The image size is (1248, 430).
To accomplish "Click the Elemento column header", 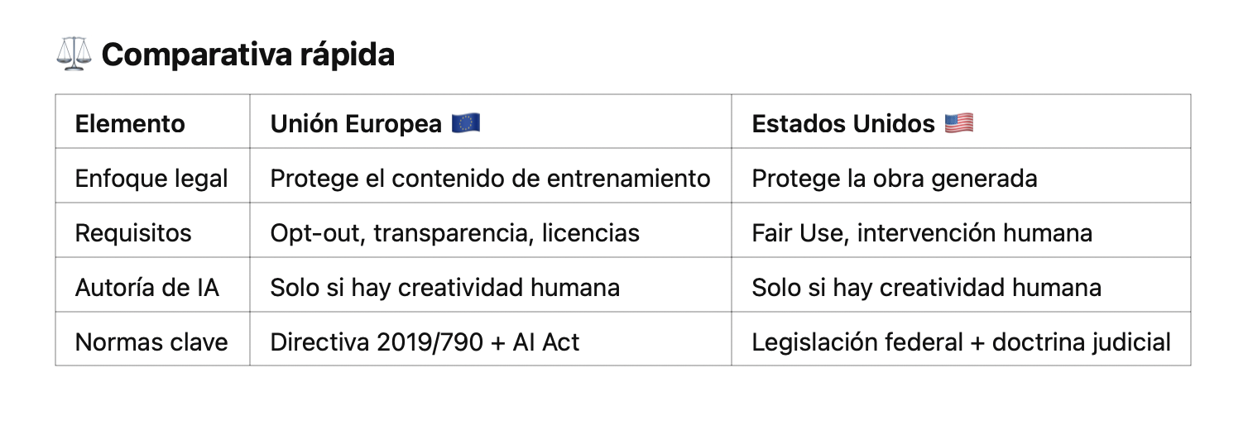I will click(x=130, y=124).
